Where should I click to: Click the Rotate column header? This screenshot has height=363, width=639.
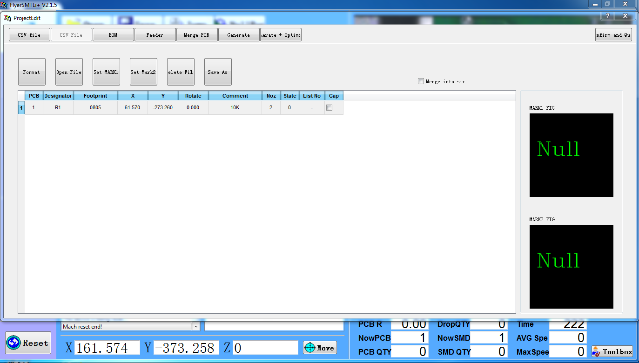point(193,96)
